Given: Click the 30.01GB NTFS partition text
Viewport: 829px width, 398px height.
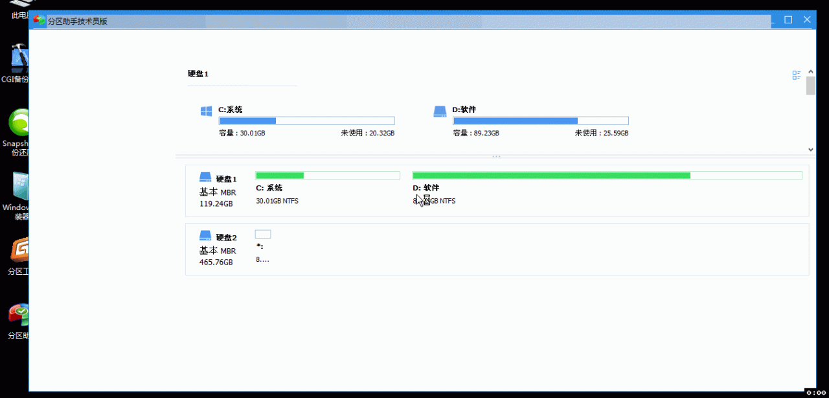Looking at the screenshot, I should [x=277, y=201].
